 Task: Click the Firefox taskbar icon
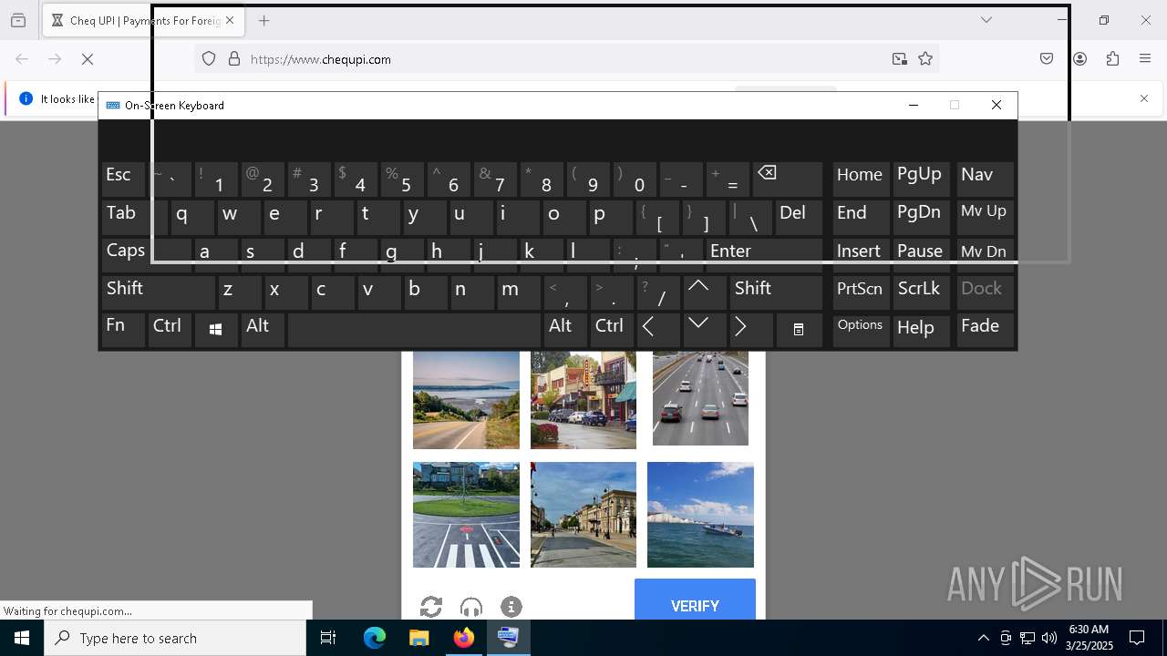(464, 638)
